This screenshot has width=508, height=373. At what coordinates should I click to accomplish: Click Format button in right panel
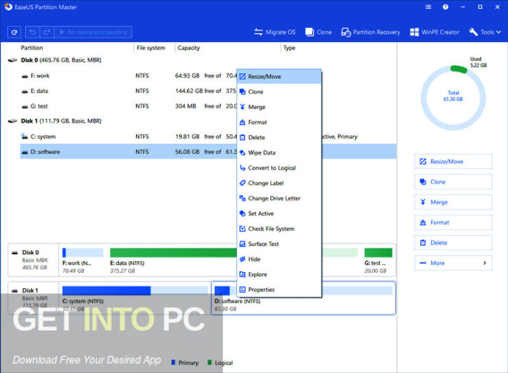pyautogui.click(x=453, y=223)
